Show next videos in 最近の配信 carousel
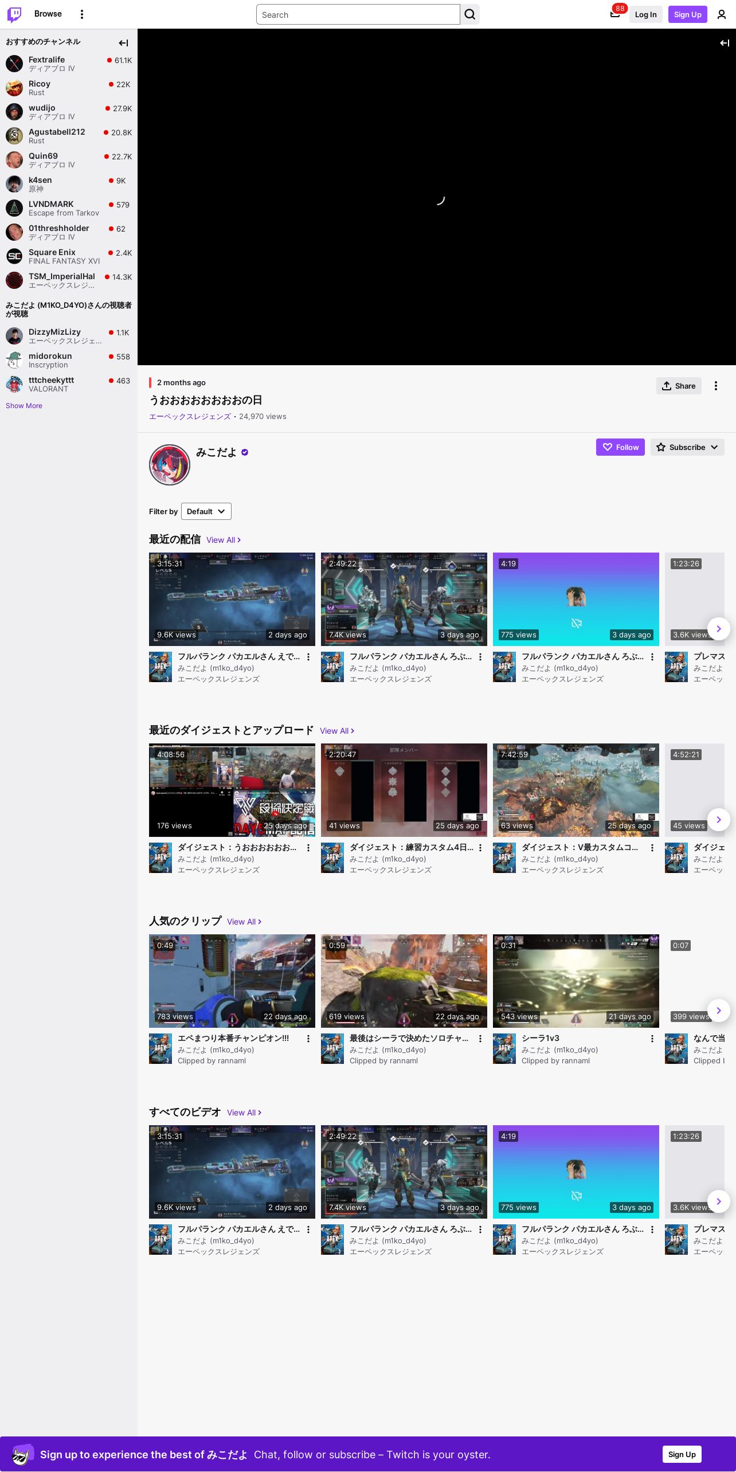 pos(719,629)
